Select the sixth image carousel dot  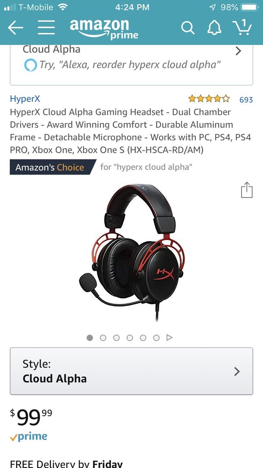(156, 338)
